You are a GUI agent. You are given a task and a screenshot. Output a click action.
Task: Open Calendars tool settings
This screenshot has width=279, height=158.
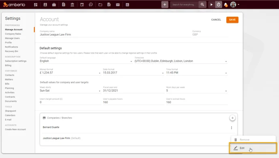click(10, 115)
